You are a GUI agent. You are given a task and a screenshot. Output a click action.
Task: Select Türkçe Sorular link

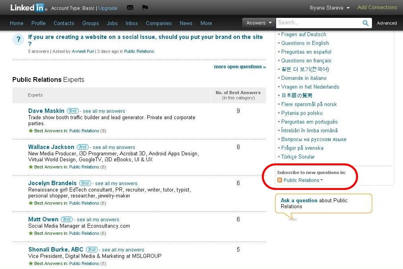click(x=298, y=157)
